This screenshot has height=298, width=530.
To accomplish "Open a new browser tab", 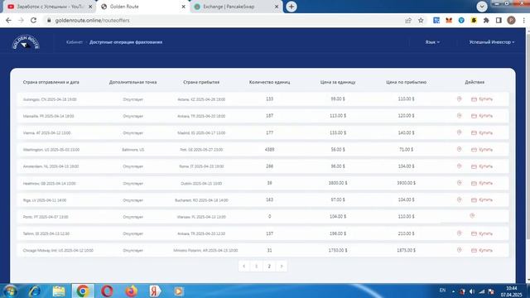I will coord(291,7).
